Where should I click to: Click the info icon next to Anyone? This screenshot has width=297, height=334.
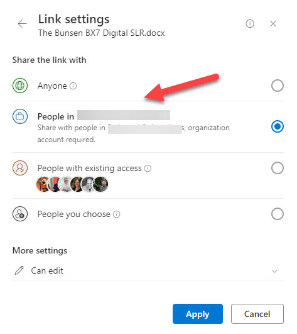(73, 86)
